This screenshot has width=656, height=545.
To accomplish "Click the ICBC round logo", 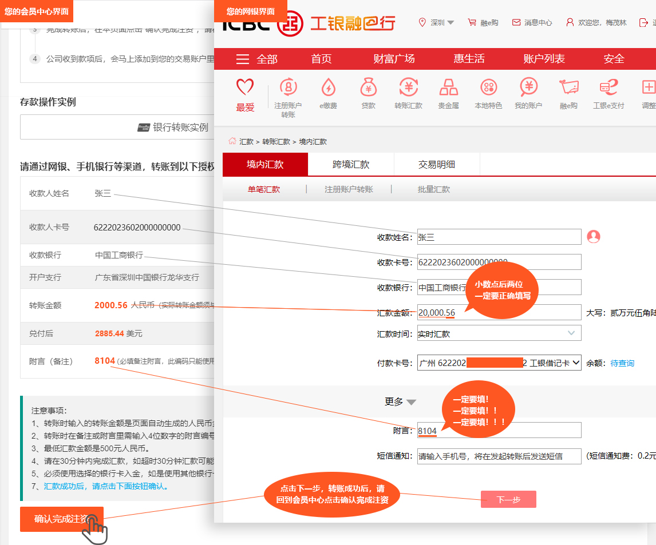I will click(x=290, y=24).
